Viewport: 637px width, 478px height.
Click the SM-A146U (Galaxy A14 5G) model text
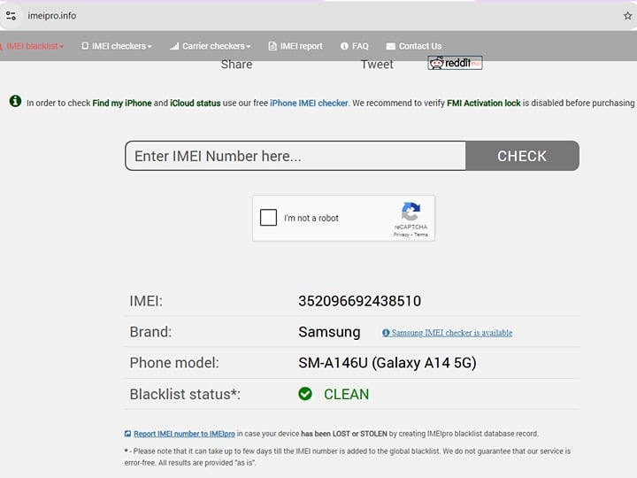point(388,362)
